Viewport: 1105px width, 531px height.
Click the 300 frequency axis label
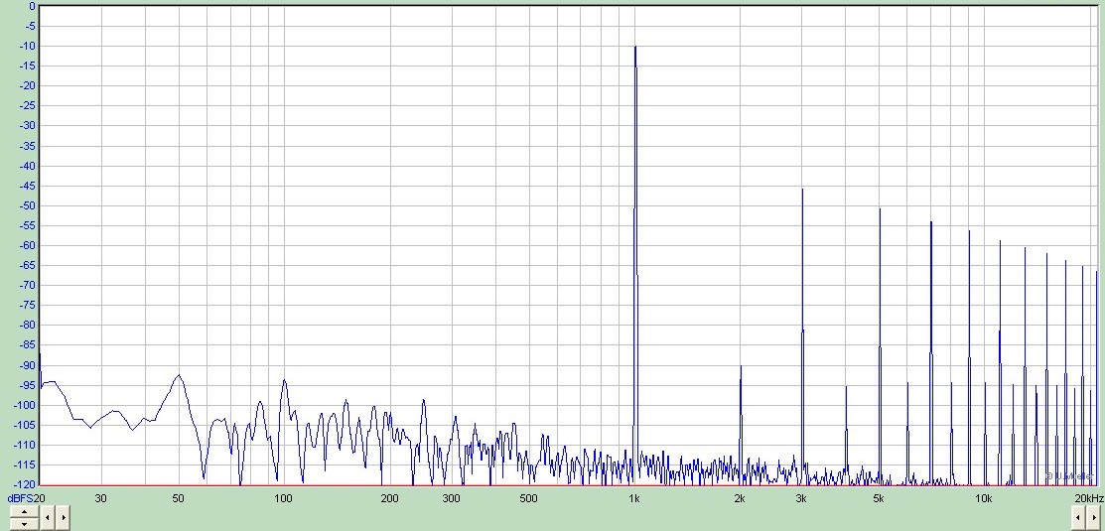pyautogui.click(x=451, y=498)
